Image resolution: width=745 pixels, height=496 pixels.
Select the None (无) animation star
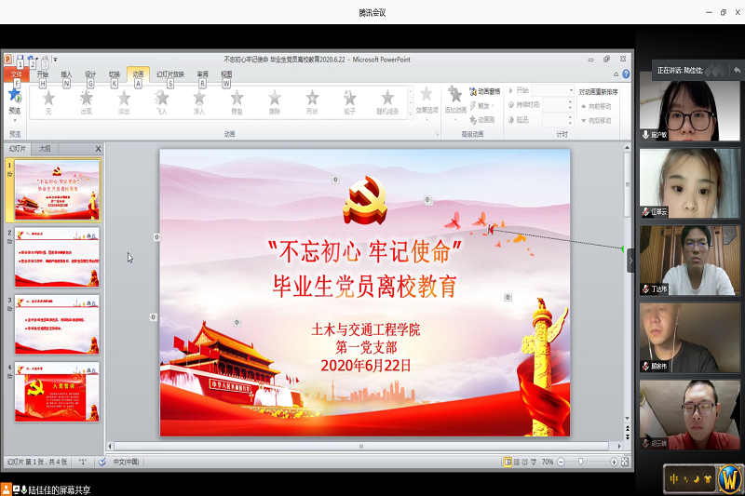[48, 99]
